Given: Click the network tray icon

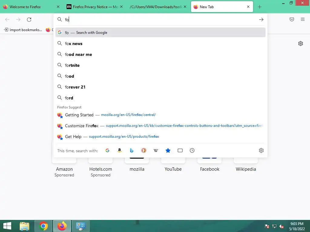Looking at the screenshot, I should point(274,226).
